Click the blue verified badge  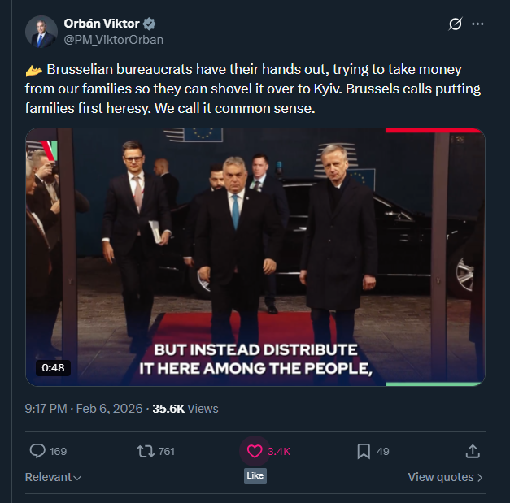(x=150, y=24)
